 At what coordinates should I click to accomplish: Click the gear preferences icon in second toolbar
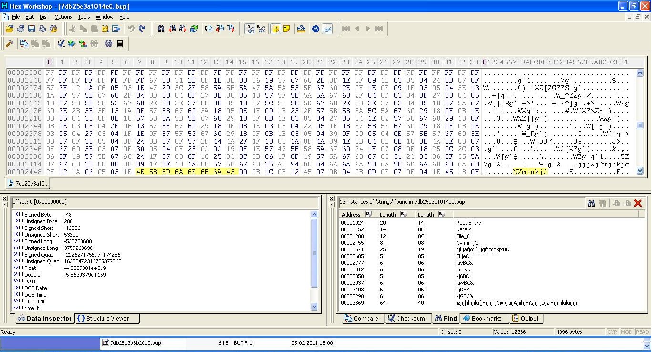[109, 43]
